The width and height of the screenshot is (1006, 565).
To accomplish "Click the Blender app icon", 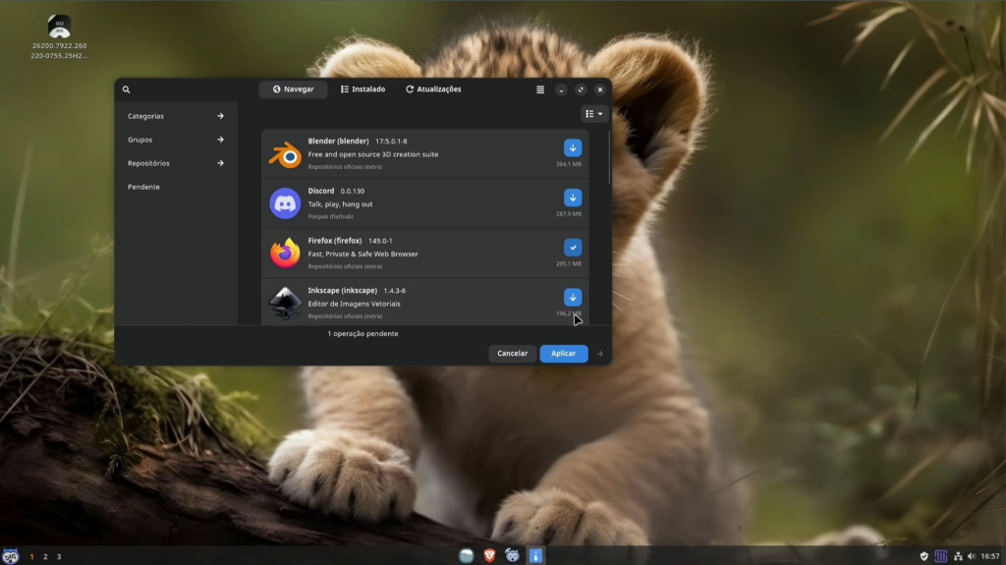I will tap(285, 154).
